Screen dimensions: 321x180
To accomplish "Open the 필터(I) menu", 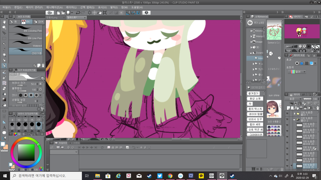I will pyautogui.click(x=114, y=8).
